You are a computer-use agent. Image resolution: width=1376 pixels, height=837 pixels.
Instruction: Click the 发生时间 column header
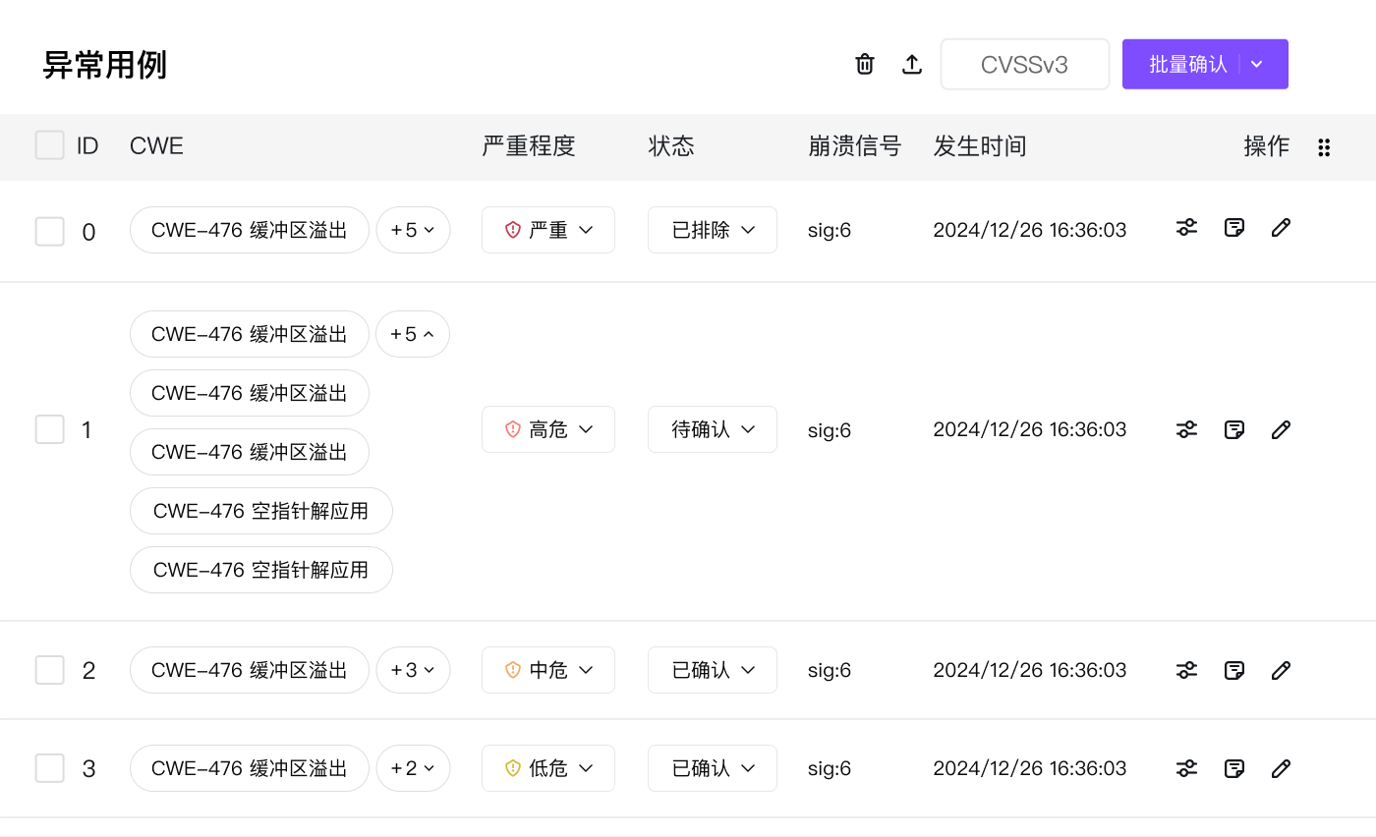(x=979, y=146)
